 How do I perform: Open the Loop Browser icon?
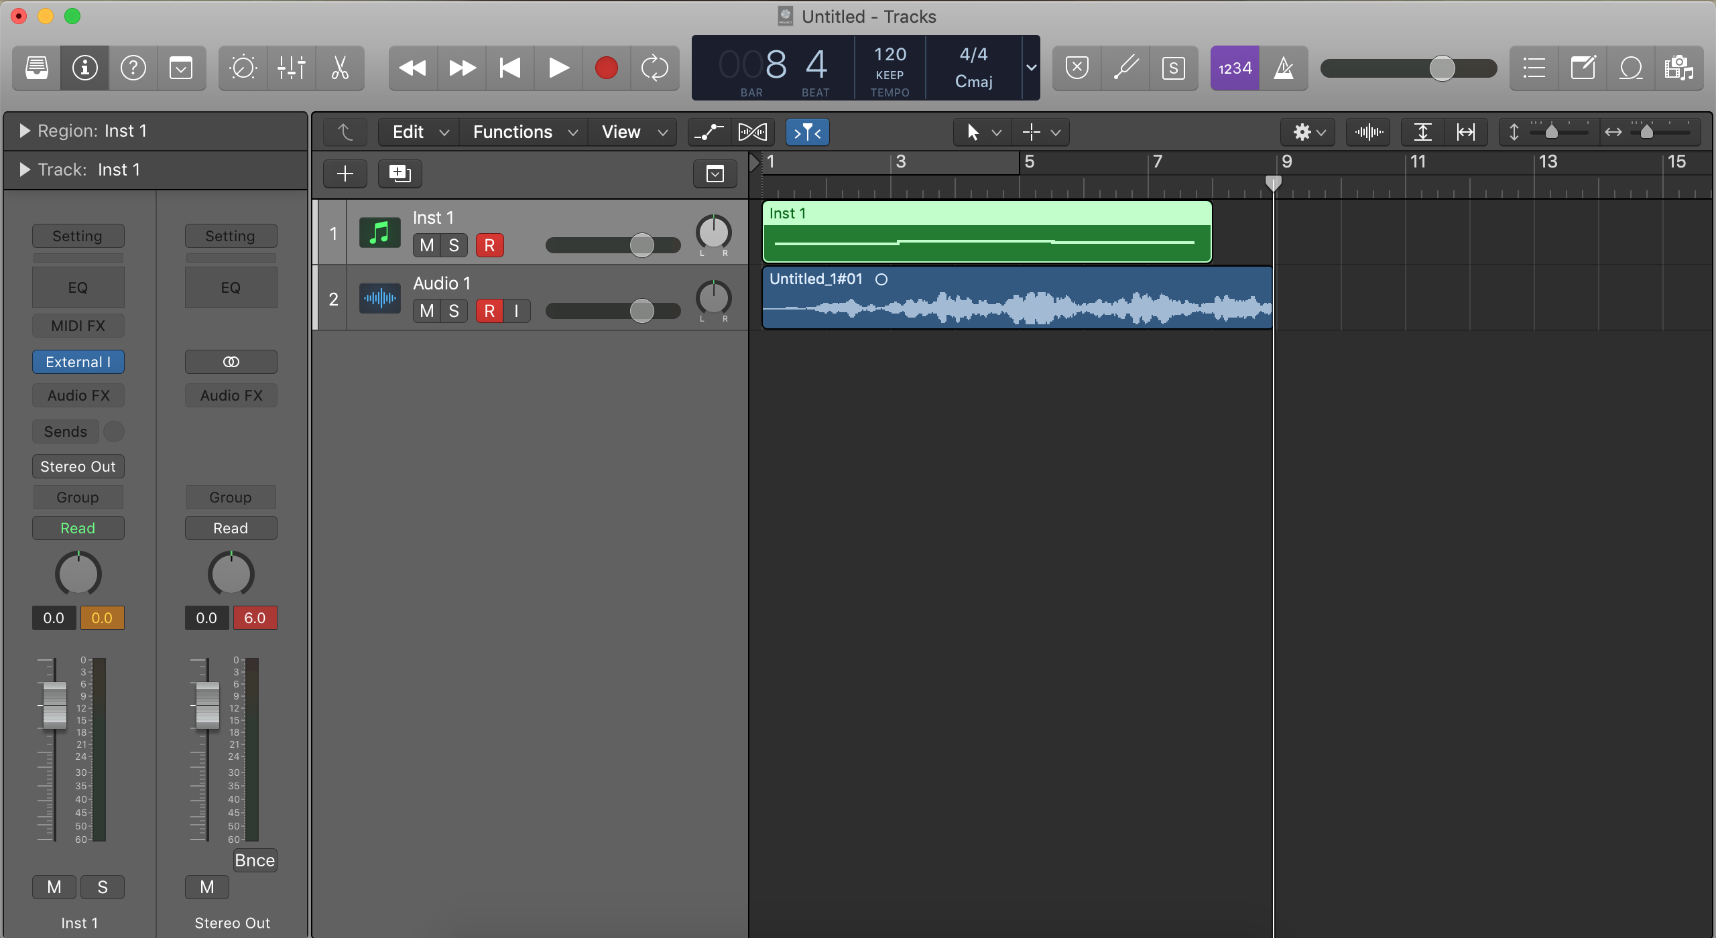pyautogui.click(x=1631, y=68)
